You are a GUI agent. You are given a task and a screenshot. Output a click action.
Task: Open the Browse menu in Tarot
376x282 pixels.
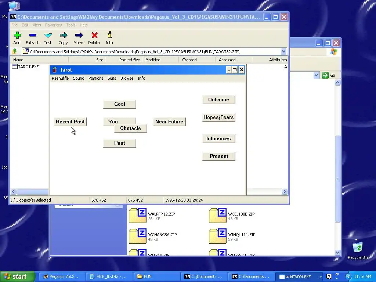click(127, 78)
